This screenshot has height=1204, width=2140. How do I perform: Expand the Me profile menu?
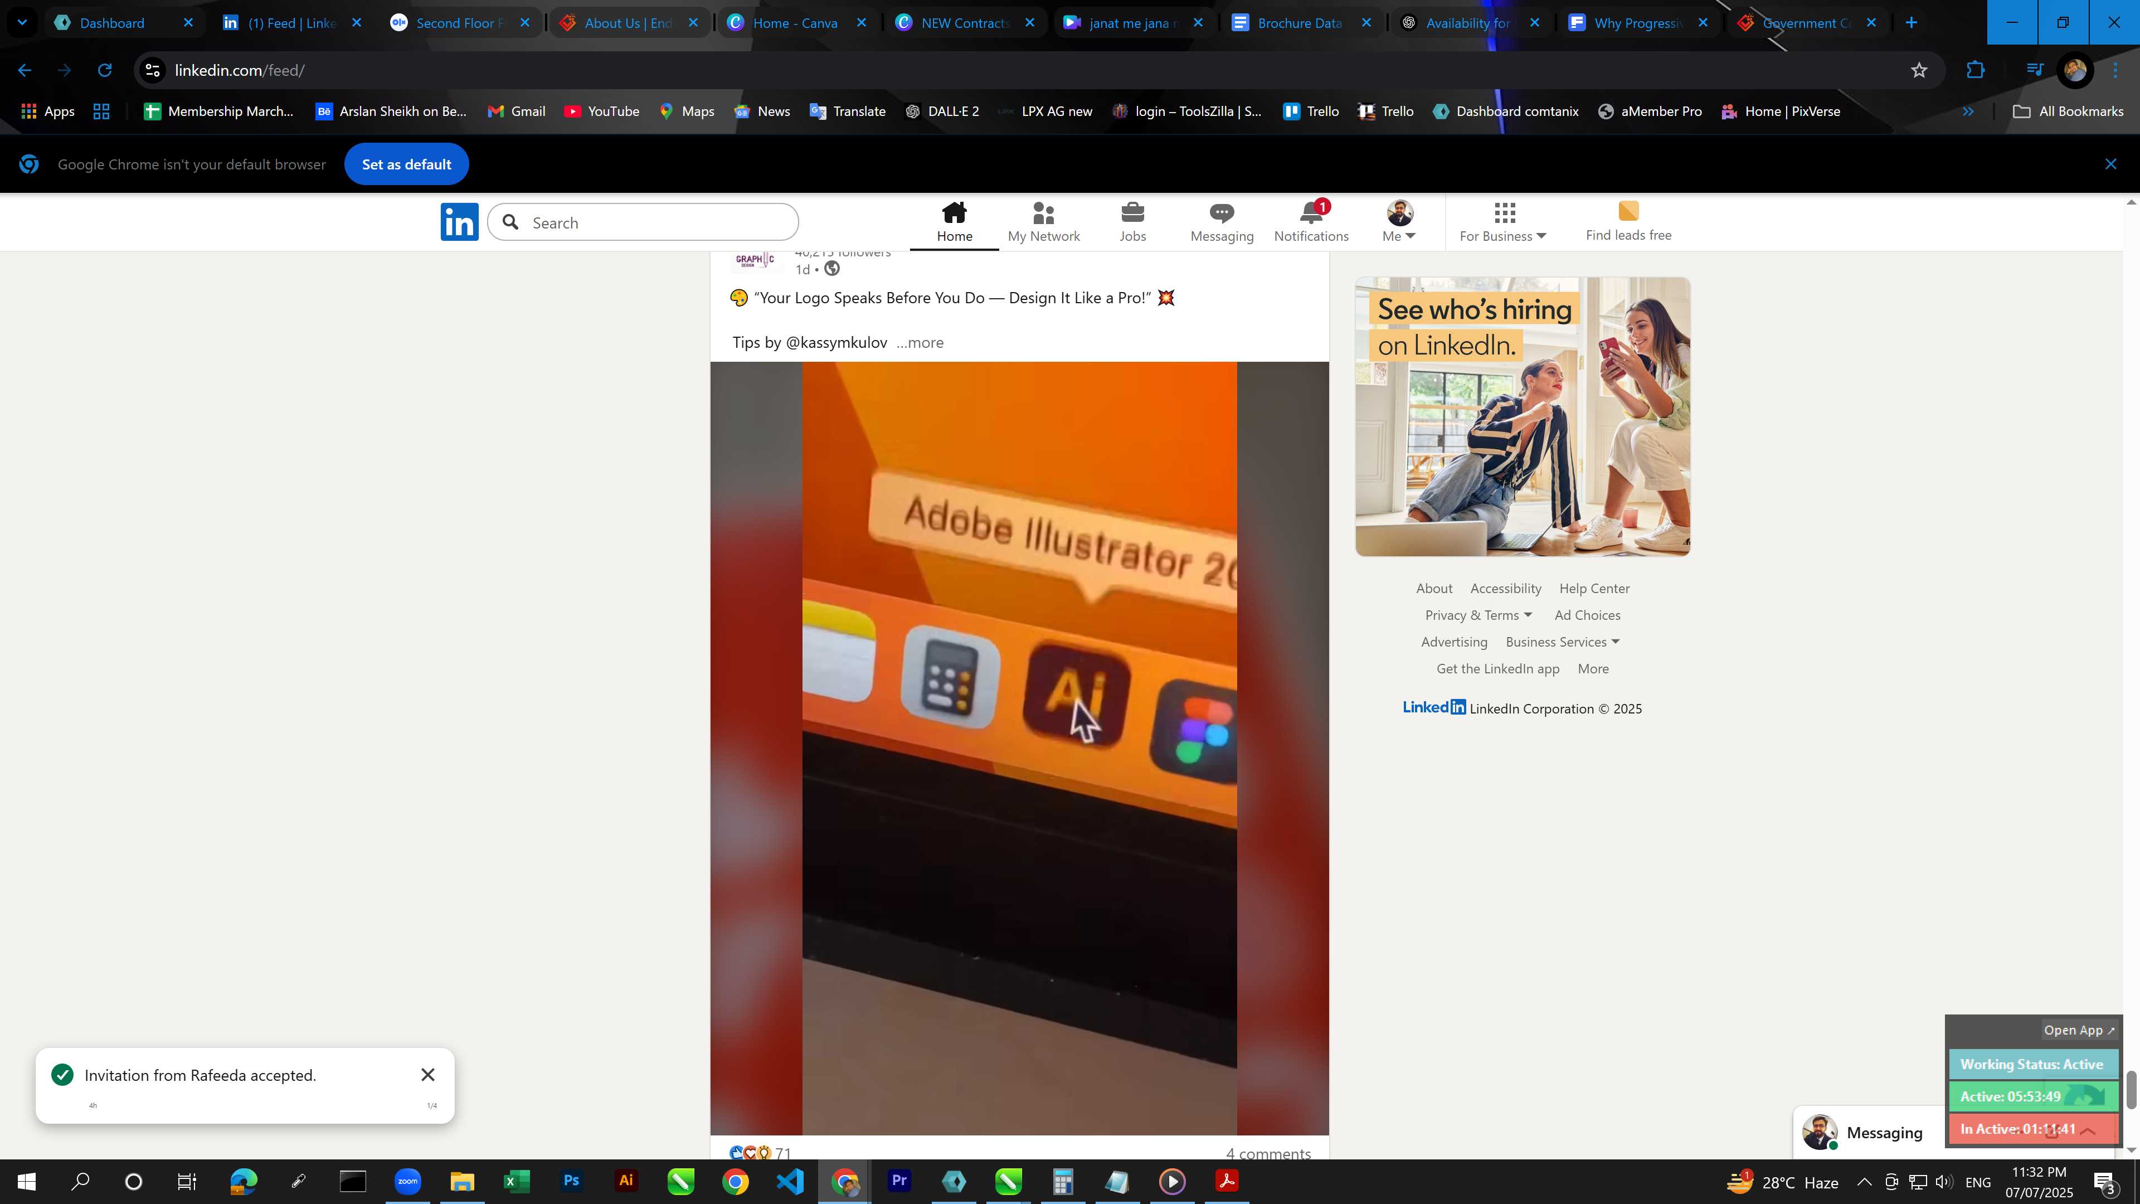pos(1399,222)
